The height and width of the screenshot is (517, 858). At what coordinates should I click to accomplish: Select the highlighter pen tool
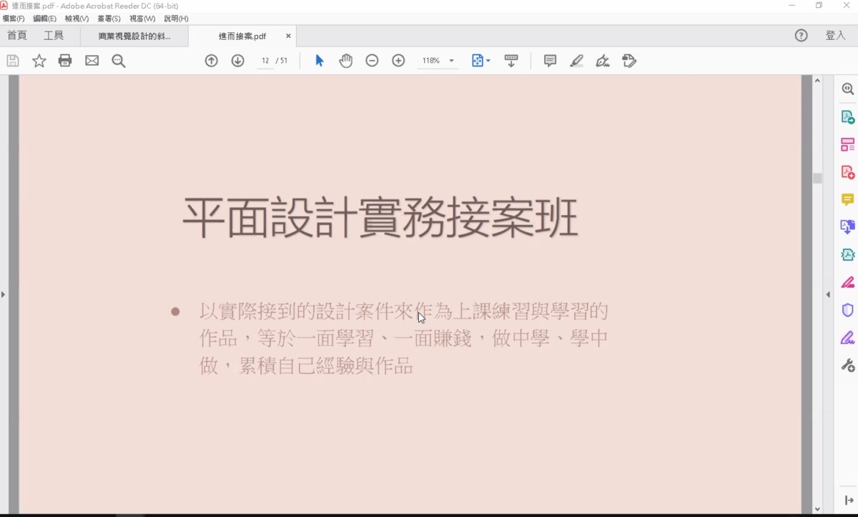pos(577,61)
